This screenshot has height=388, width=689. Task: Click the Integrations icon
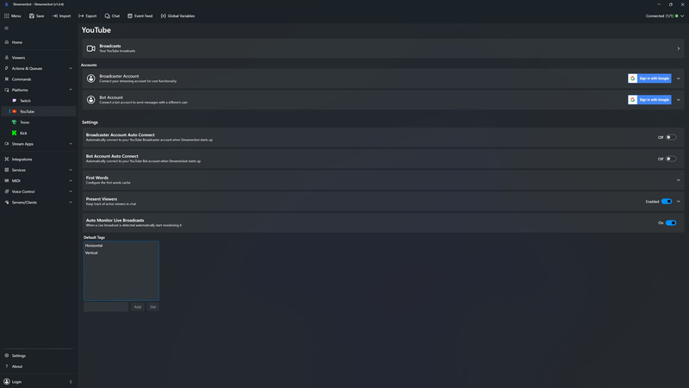(x=7, y=160)
